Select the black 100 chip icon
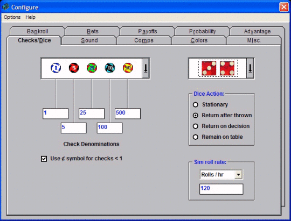 (x=110, y=68)
